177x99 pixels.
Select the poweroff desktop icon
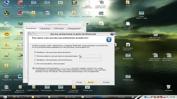20,14
